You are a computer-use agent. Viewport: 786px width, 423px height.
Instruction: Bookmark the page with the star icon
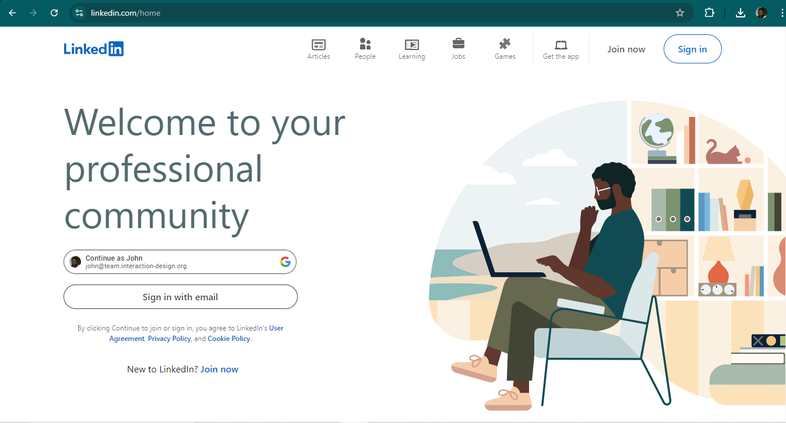[x=679, y=12]
